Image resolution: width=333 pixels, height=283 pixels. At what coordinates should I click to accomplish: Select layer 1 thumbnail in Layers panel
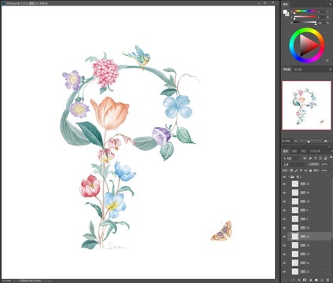295,219
